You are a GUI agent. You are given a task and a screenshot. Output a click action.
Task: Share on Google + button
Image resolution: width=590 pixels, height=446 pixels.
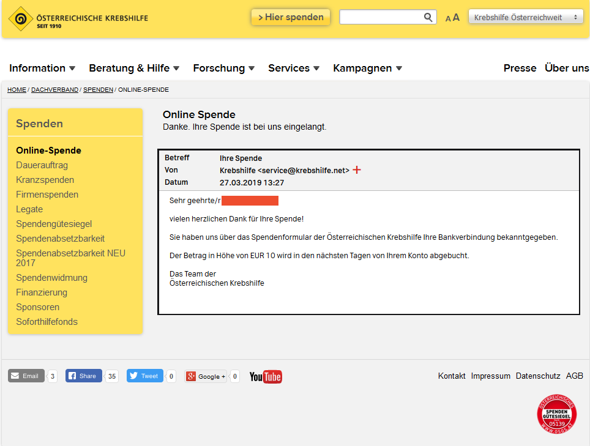pos(206,376)
